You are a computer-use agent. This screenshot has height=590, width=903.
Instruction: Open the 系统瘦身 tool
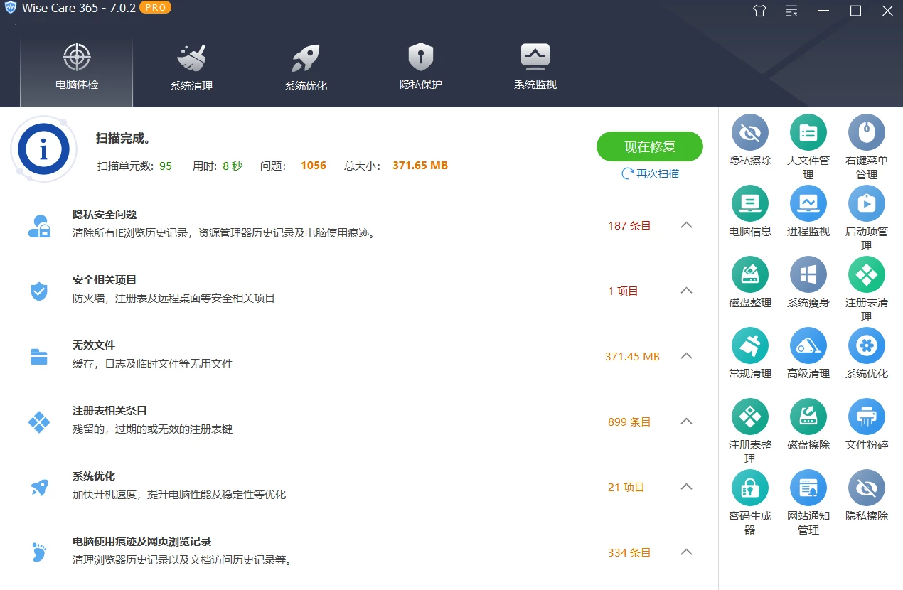(808, 275)
